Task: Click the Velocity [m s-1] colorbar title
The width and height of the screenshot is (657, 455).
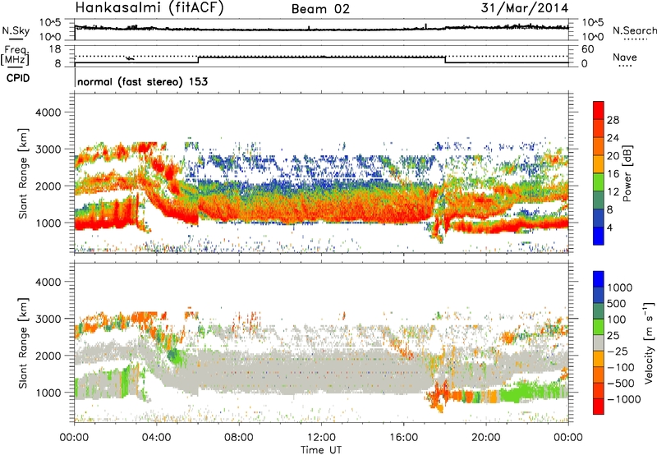Action: tap(649, 342)
